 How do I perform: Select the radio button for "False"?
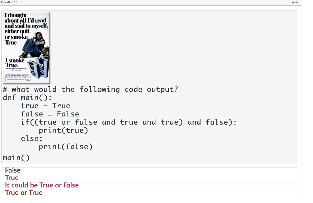pyautogui.click(x=2, y=170)
